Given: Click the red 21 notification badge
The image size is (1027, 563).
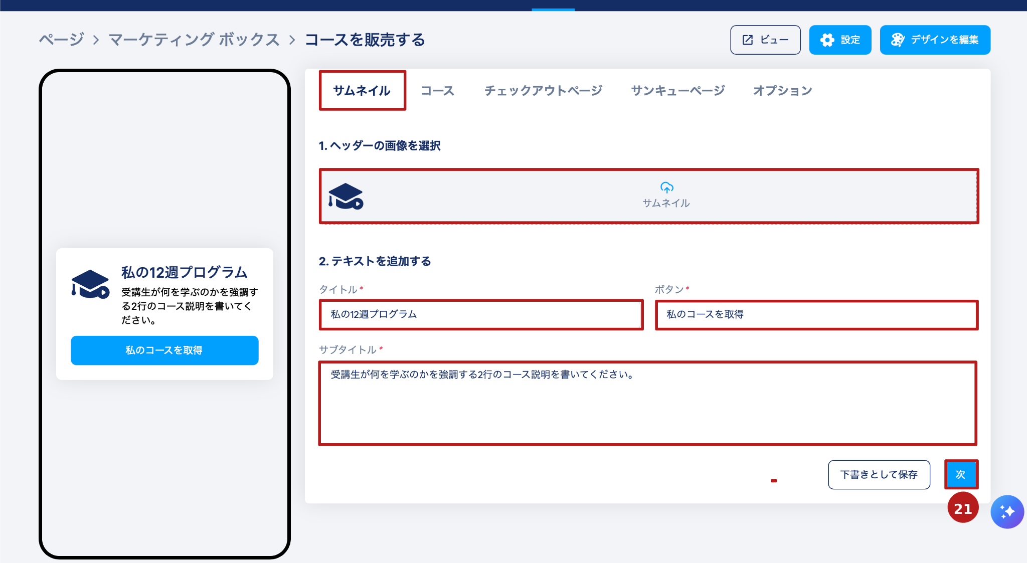Looking at the screenshot, I should (963, 508).
